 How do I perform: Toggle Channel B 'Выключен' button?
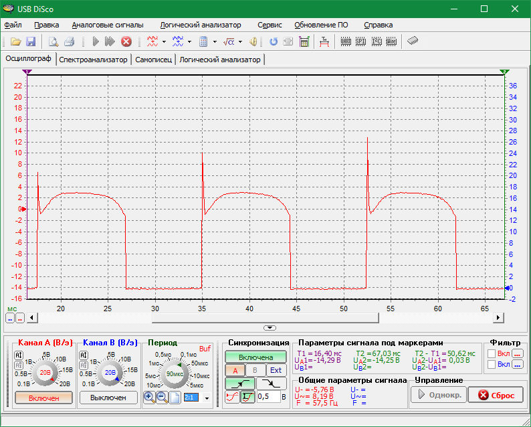[x=108, y=398]
